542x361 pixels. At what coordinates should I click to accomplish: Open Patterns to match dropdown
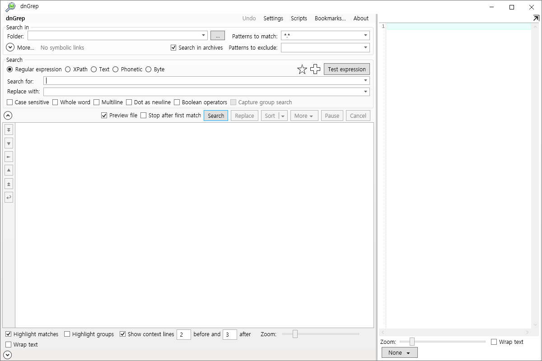(x=366, y=36)
